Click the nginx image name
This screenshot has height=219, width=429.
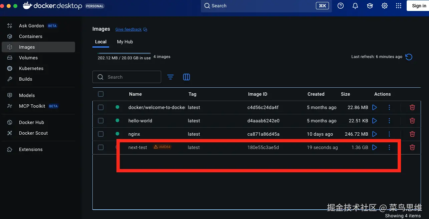pyautogui.click(x=134, y=134)
